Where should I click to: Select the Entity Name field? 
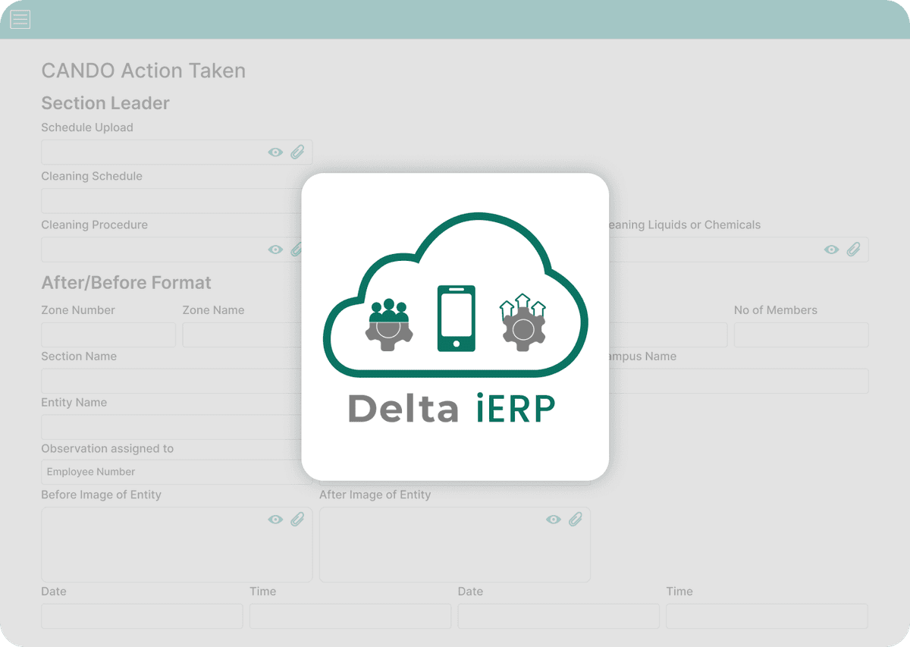(x=171, y=428)
